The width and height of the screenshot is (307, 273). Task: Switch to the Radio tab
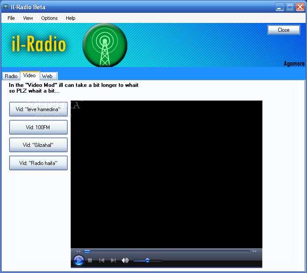(11, 76)
